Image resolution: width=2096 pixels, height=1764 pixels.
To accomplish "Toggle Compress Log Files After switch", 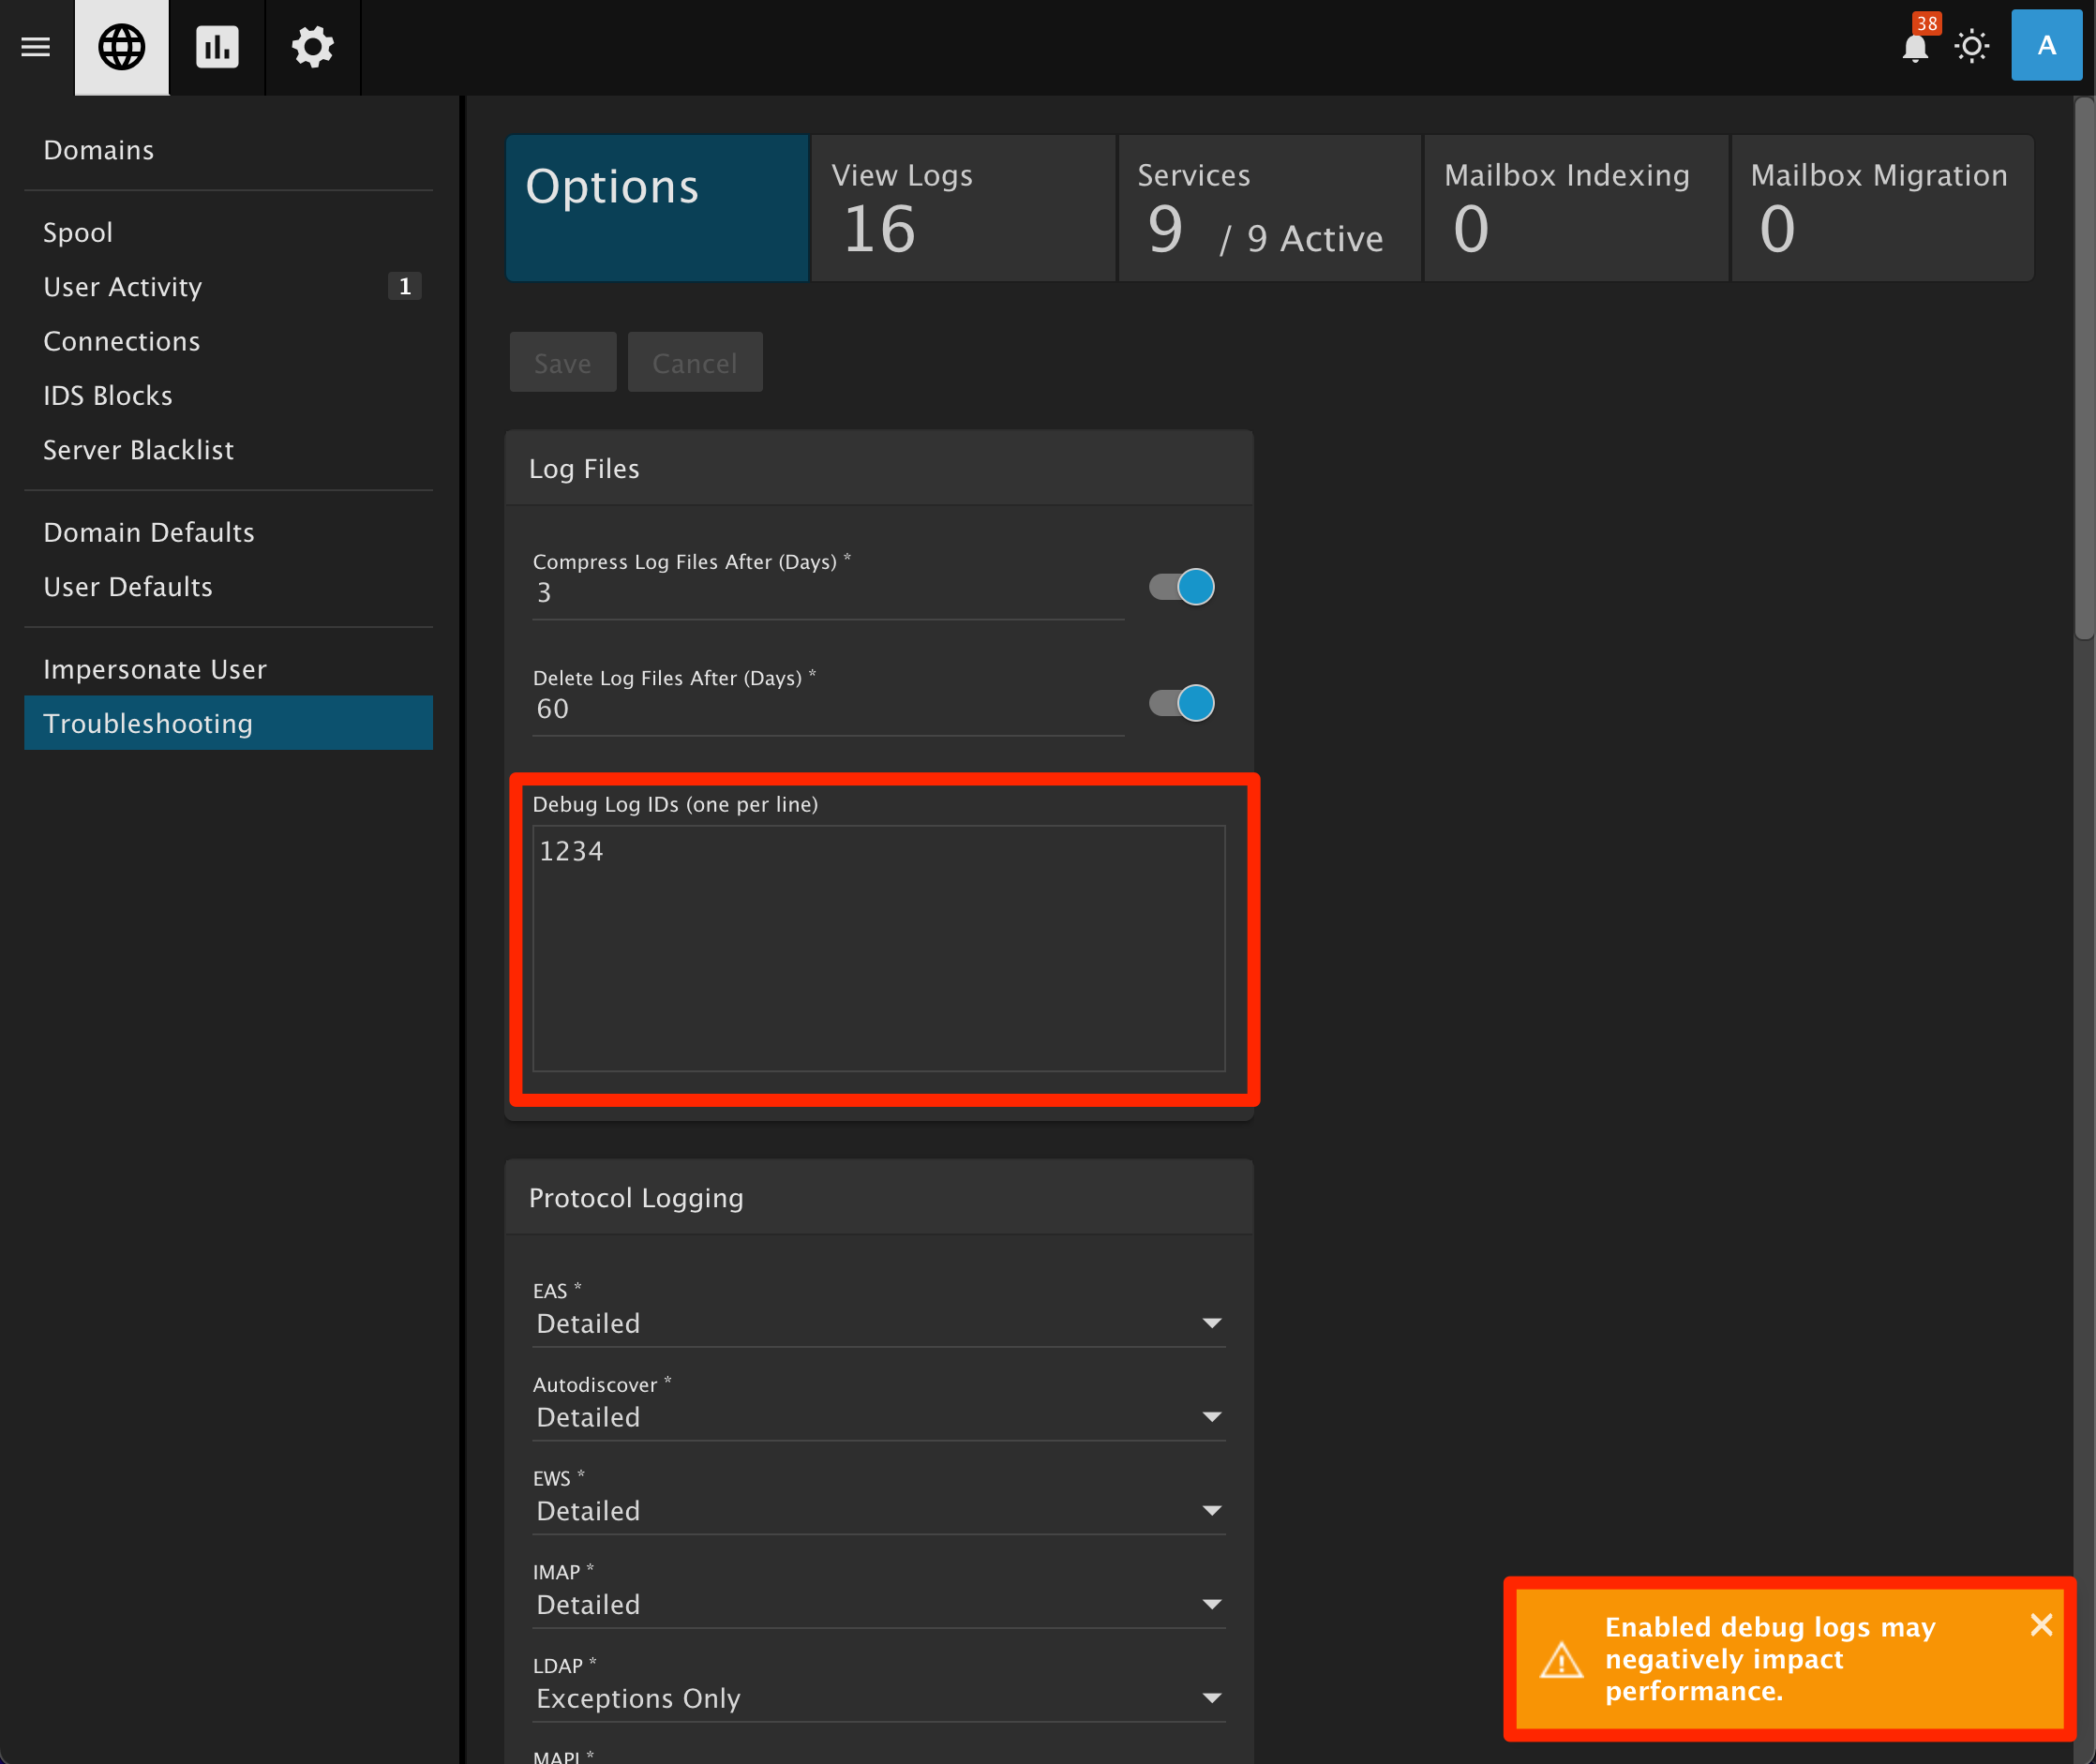I will [1182, 587].
